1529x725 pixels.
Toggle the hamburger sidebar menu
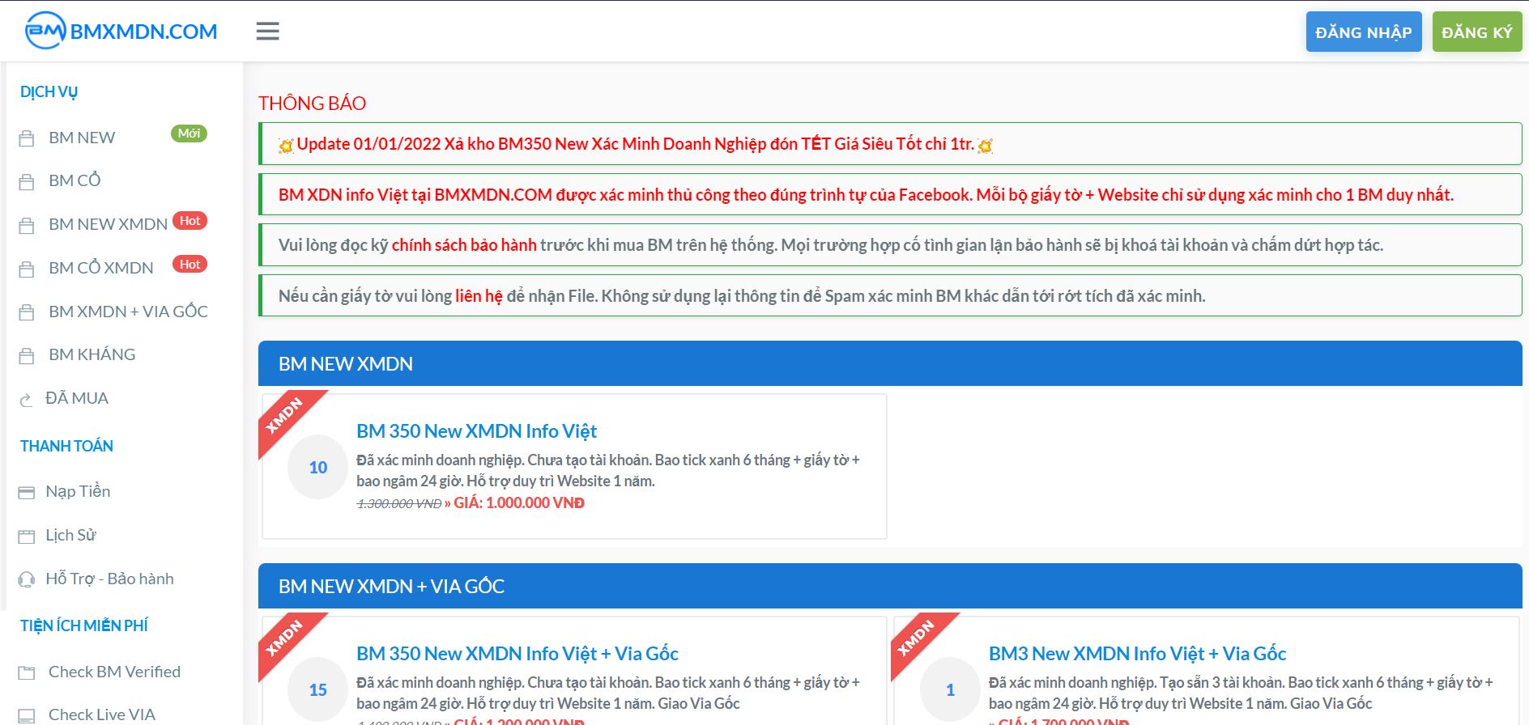[267, 31]
